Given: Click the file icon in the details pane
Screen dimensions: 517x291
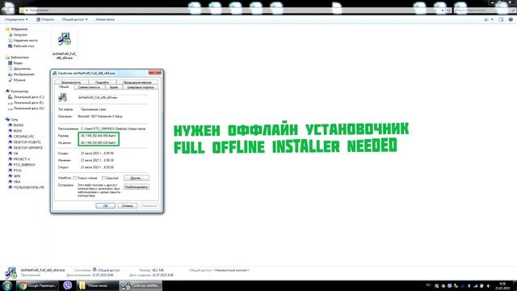Looking at the screenshot, I should [11, 272].
